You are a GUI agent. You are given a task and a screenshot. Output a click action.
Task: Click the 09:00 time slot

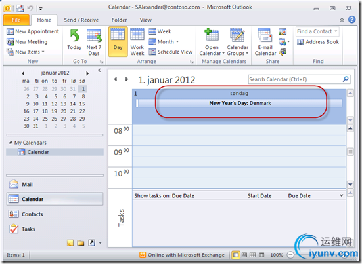coord(239,151)
